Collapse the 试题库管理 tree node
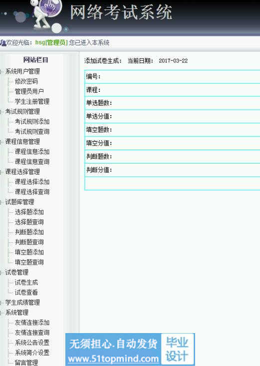The width and height of the screenshot is (260, 366). [x=1, y=202]
